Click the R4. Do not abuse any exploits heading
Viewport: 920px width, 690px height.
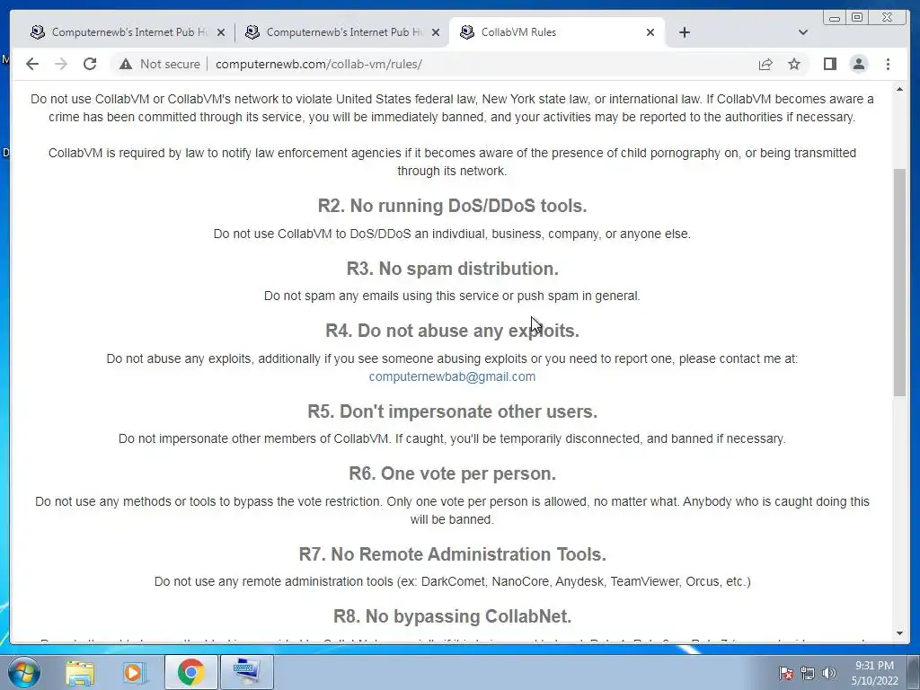click(x=452, y=331)
